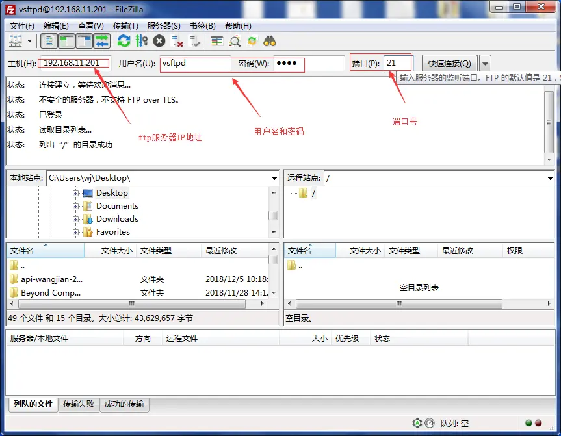
Task: Click the host field with 192.168.11.201
Action: pyautogui.click(x=75, y=63)
